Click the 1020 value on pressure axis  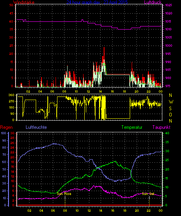[x=169, y=13]
